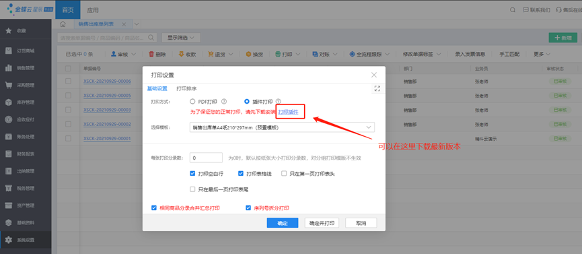Select the 基础设置 tab in the dialog
This screenshot has width=582, height=254.
coord(157,88)
